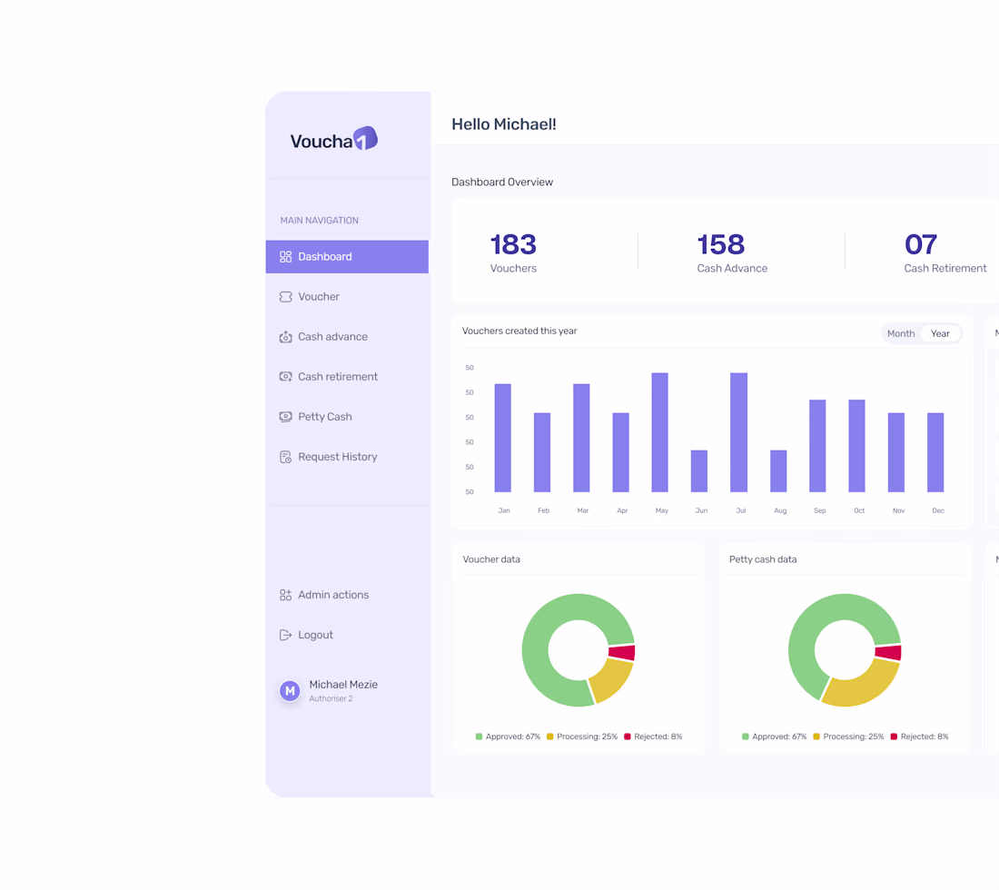The height and width of the screenshot is (890, 999).
Task: Click the "Voucher data" card title
Action: pyautogui.click(x=491, y=560)
